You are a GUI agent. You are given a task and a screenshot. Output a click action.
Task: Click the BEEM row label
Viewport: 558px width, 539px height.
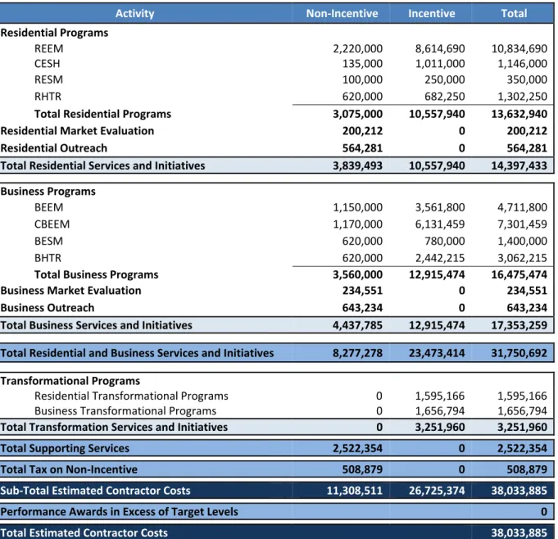49,207
